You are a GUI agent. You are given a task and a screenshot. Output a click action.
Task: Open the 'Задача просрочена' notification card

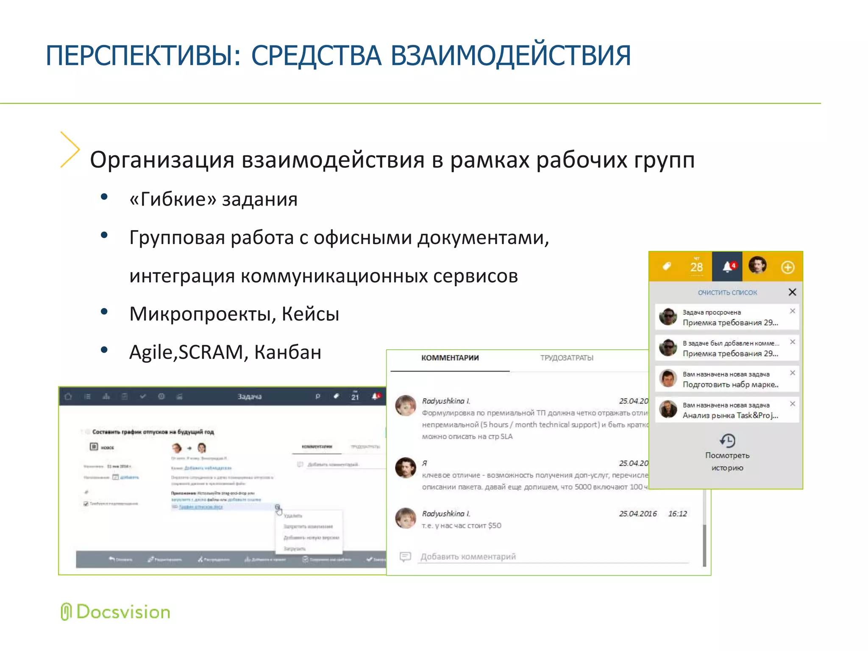727,317
